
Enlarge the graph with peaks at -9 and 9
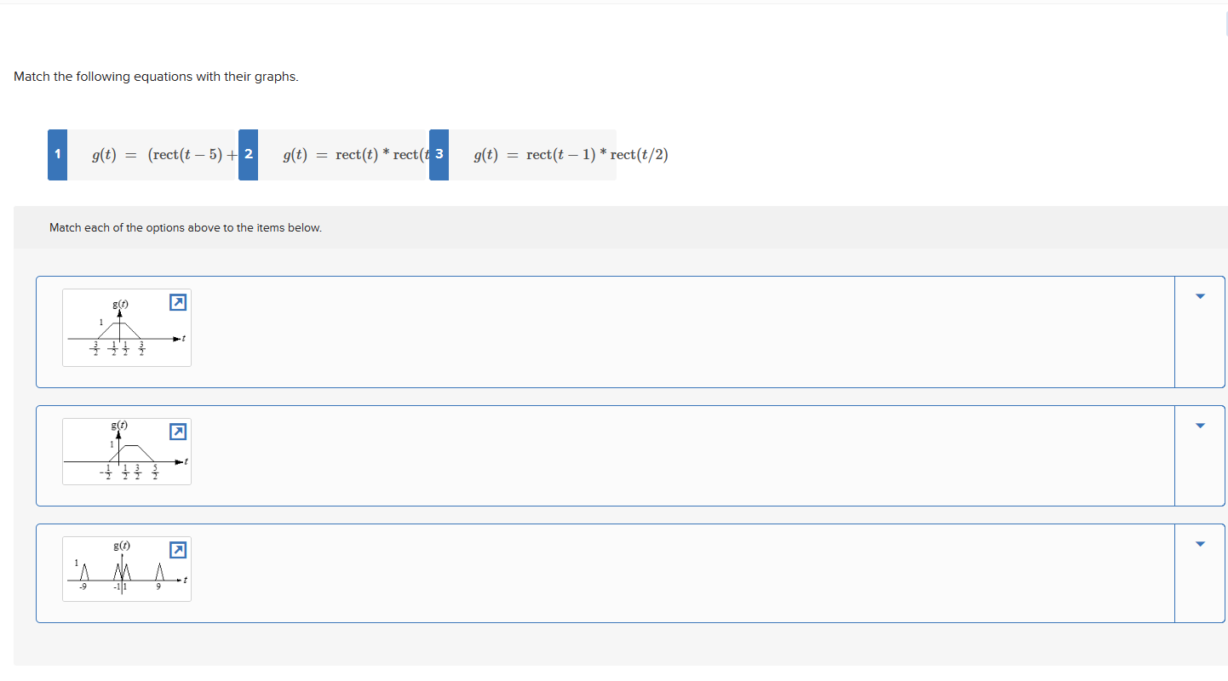[x=177, y=551]
